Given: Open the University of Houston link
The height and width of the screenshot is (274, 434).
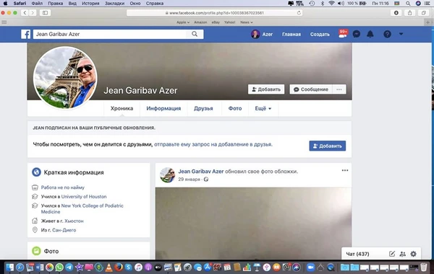Looking at the screenshot, I should [x=84, y=196].
